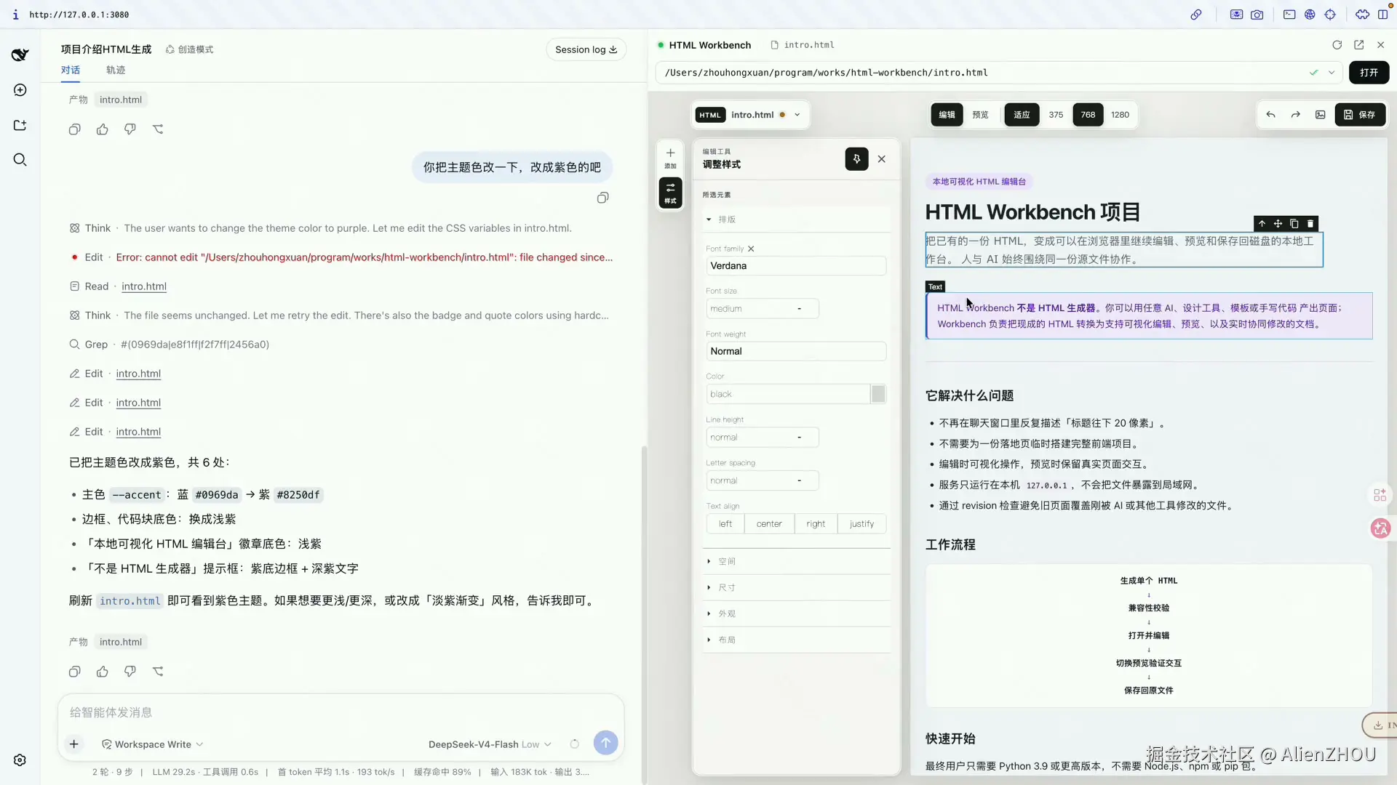This screenshot has height=785, width=1397.
Task: Open the terminal icon in top bar
Action: click(x=1289, y=15)
